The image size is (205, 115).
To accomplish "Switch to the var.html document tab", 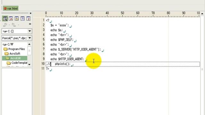I will pyautogui.click(x=11, y=9).
